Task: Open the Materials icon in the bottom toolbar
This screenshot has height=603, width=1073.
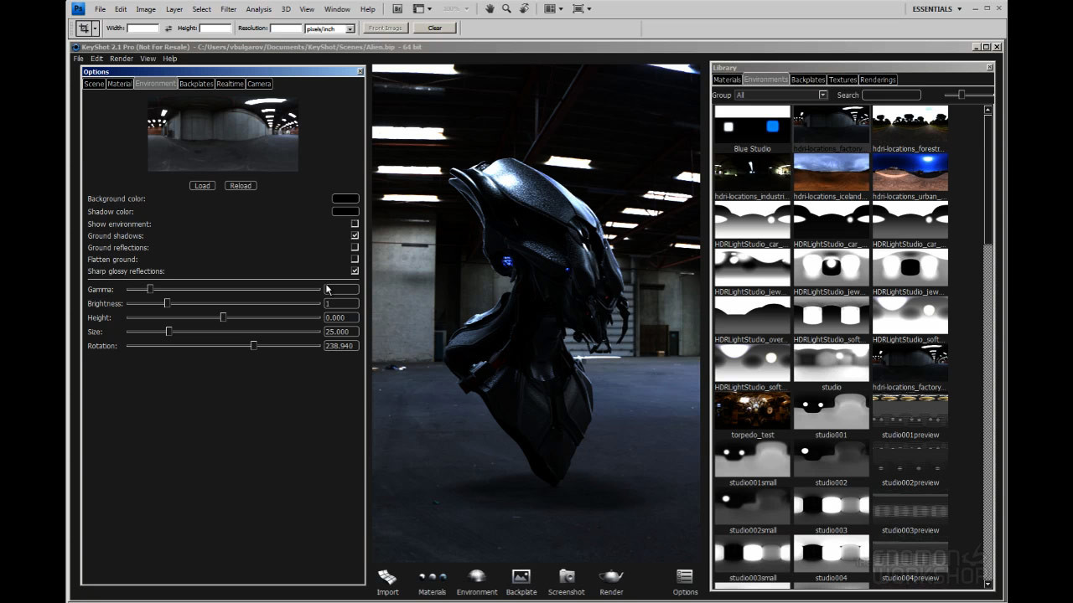Action: point(433,577)
